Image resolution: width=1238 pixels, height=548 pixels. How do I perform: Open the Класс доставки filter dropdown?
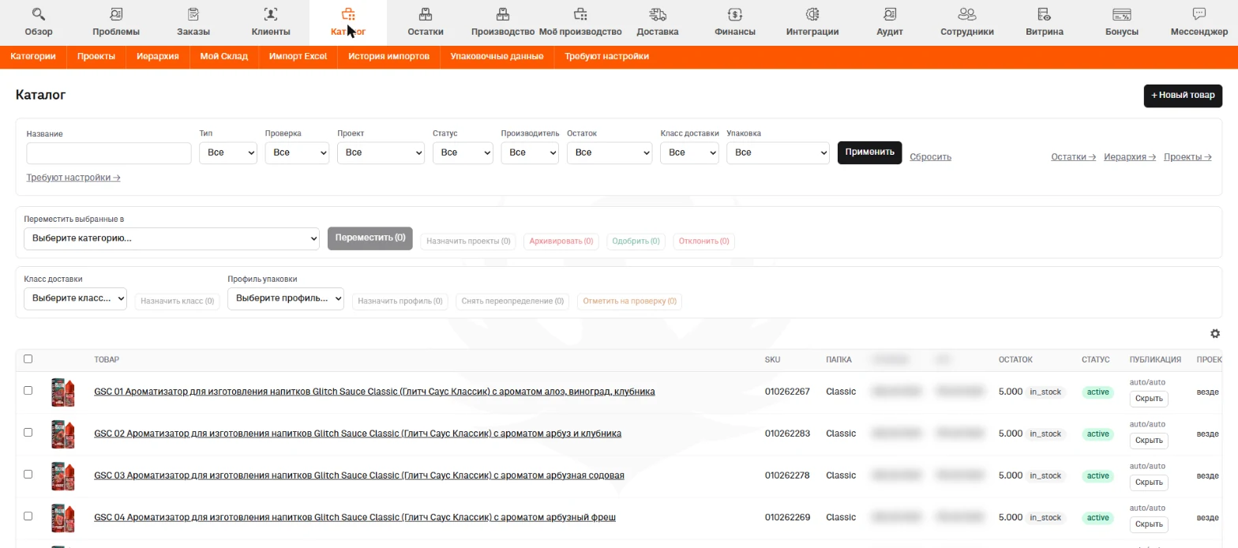pyautogui.click(x=689, y=152)
